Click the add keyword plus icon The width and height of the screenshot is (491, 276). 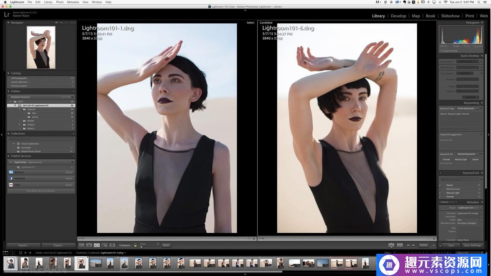(x=440, y=173)
